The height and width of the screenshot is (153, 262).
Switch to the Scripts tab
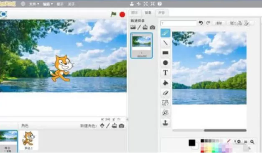[135, 13]
